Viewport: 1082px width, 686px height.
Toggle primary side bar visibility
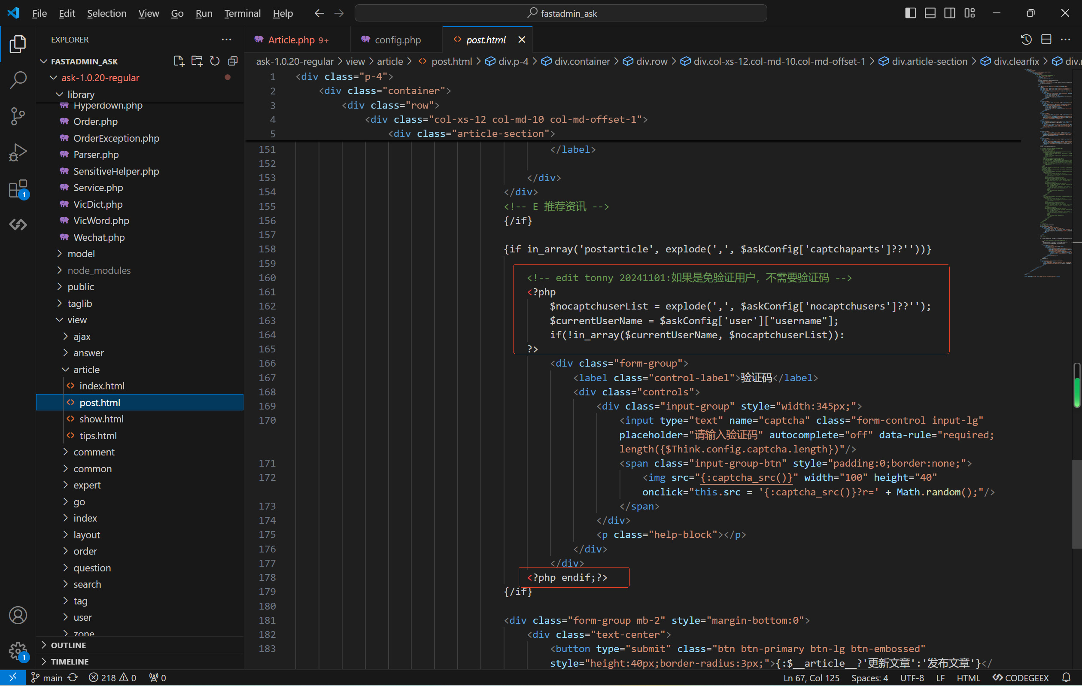910,13
